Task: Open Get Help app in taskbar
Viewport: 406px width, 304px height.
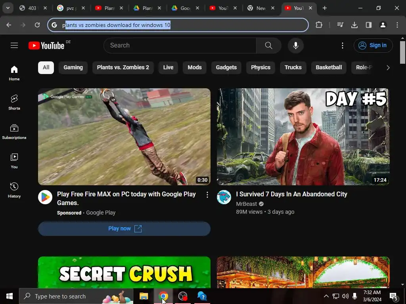Action: [202, 296]
